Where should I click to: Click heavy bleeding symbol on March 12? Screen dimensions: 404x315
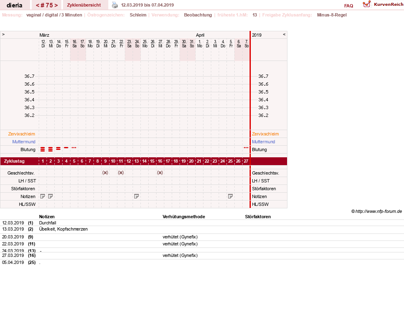[x=43, y=149]
